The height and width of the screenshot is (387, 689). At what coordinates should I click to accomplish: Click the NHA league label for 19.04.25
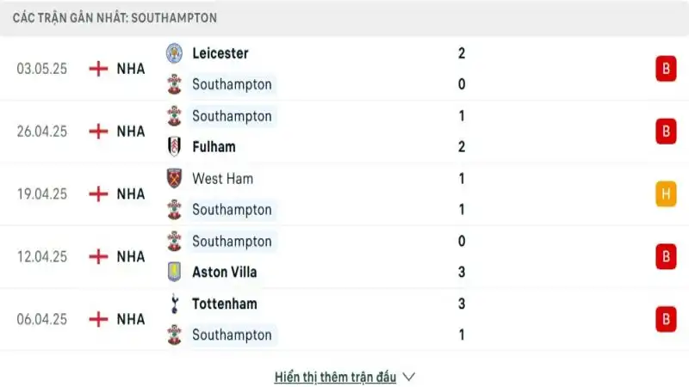coord(131,194)
